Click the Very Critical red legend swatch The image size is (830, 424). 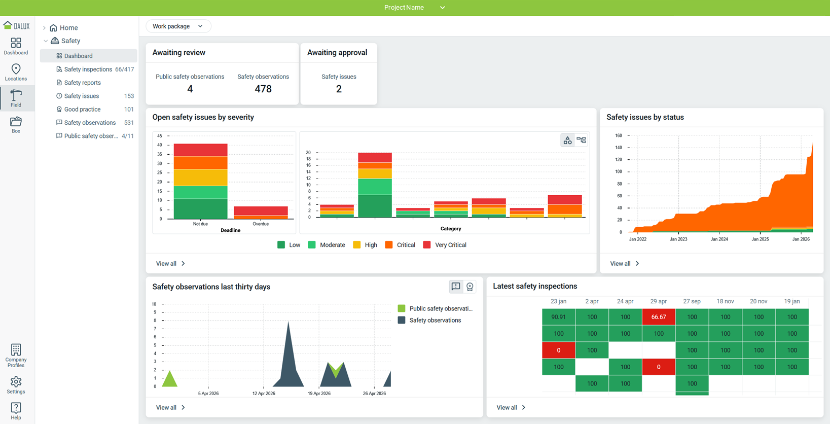click(x=427, y=245)
